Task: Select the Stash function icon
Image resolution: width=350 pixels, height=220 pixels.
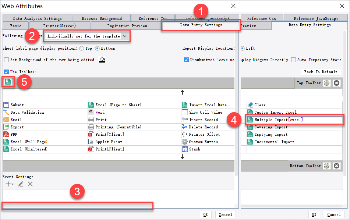Action: (184, 149)
